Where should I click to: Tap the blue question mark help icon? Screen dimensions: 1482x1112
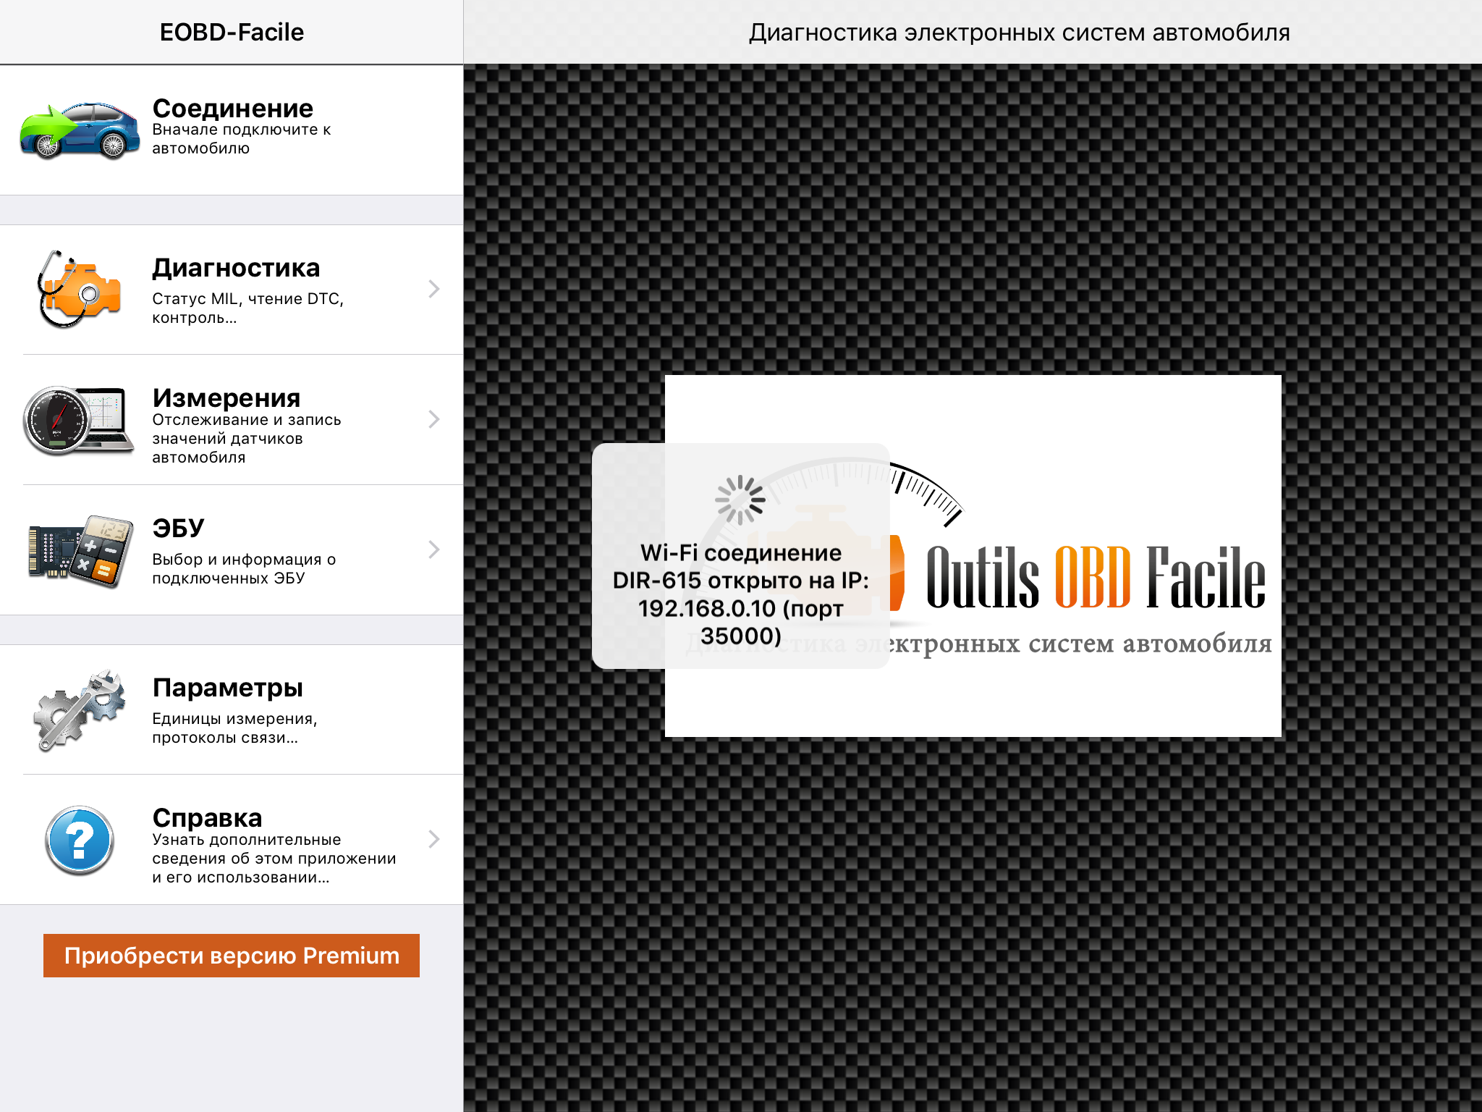coord(80,840)
